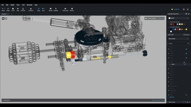Open the Instruction maker
191x107 pixels.
(x=65, y=9)
